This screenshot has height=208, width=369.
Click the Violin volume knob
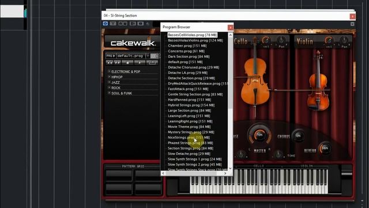tap(329, 40)
